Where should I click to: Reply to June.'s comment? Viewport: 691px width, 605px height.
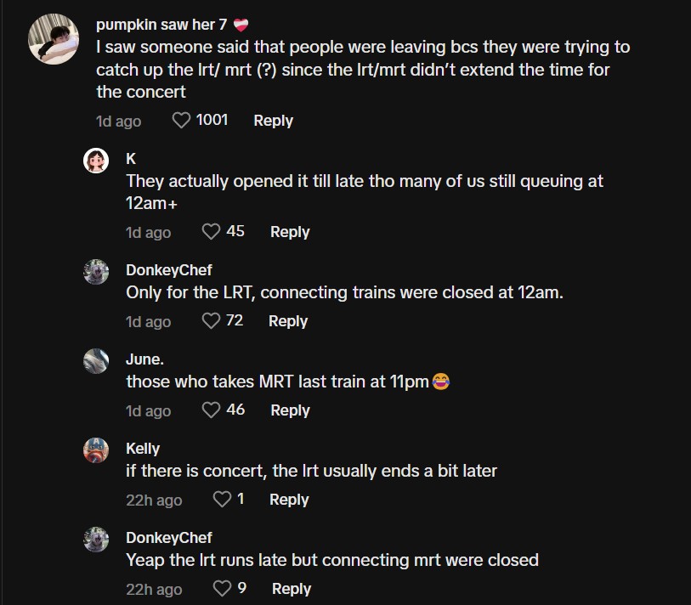(290, 410)
